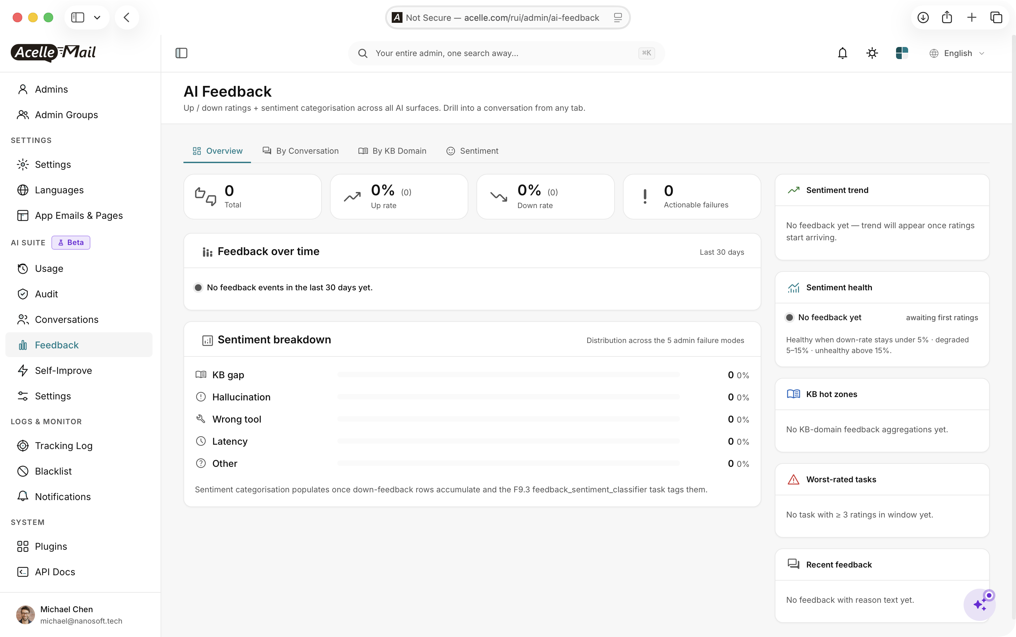Viewport: 1016px width, 637px height.
Task: Click the Recent feedback chat icon
Action: 793,564
